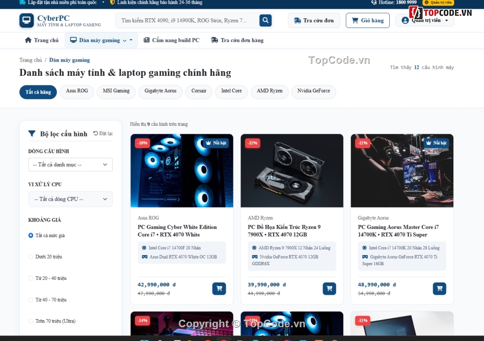
Task: Open the Tất cả danh mục dropdown
Action: 70,164
